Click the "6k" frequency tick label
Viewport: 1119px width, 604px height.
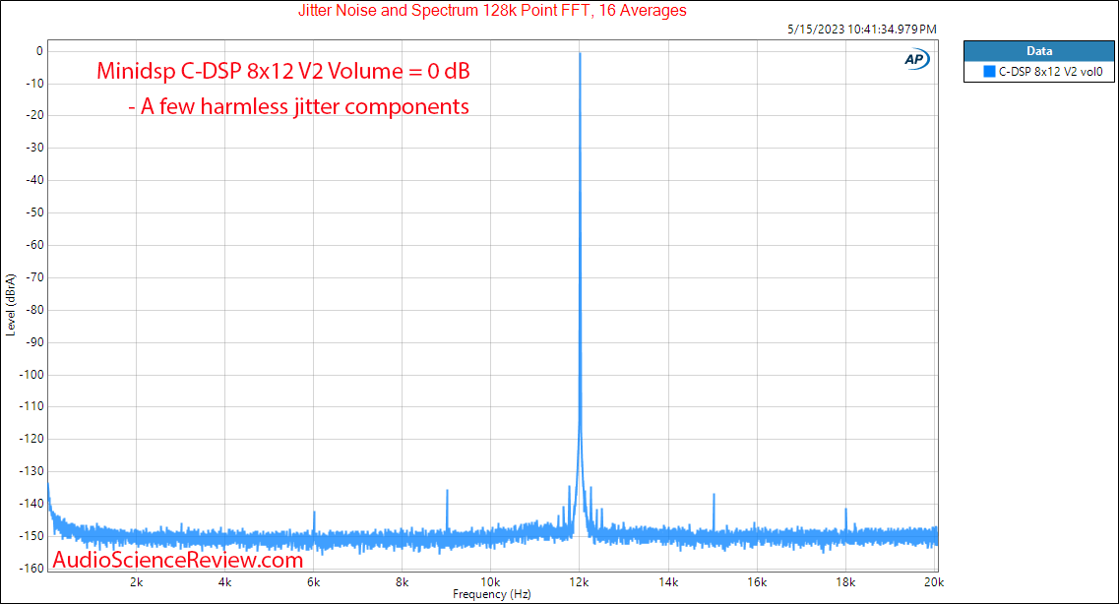click(x=313, y=582)
